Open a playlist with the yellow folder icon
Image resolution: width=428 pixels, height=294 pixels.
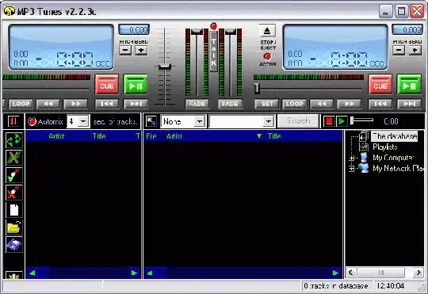coord(14,227)
